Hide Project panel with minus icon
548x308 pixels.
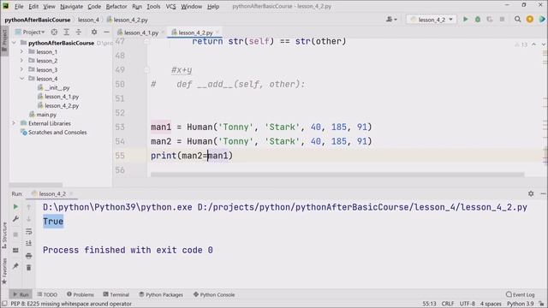pos(106,33)
